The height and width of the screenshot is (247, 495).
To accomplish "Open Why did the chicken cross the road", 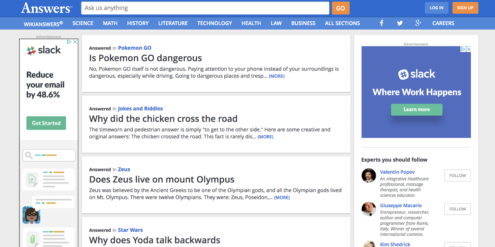I will (x=163, y=119).
